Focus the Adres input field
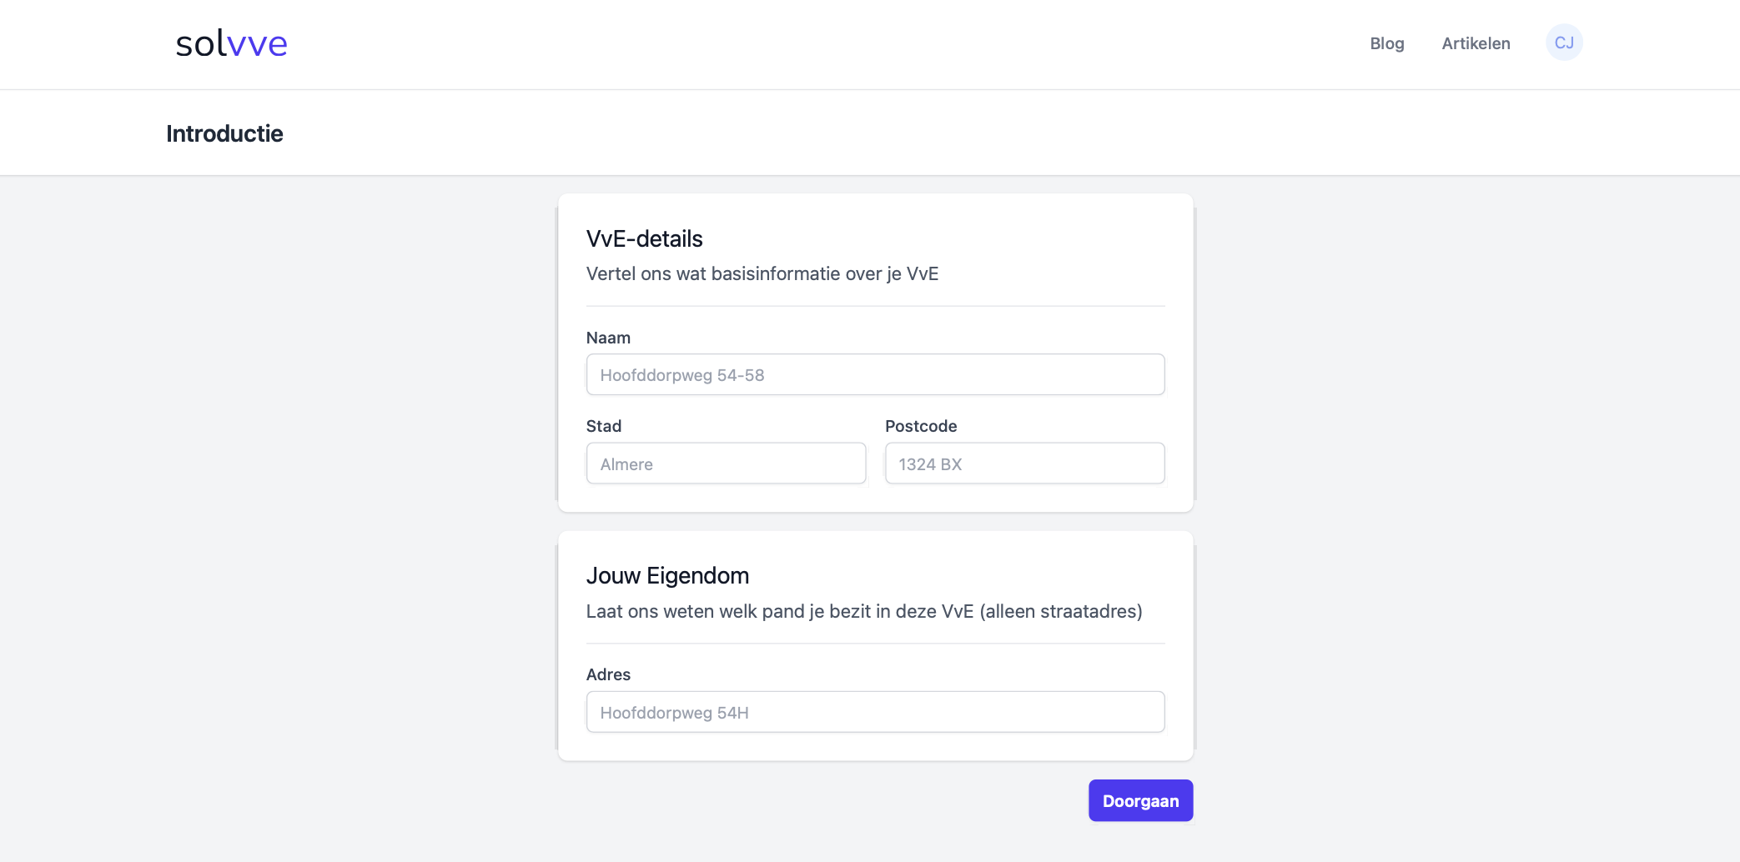The image size is (1740, 862). (875, 712)
